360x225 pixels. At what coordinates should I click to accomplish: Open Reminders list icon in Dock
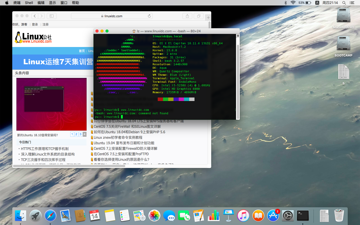coord(124,215)
